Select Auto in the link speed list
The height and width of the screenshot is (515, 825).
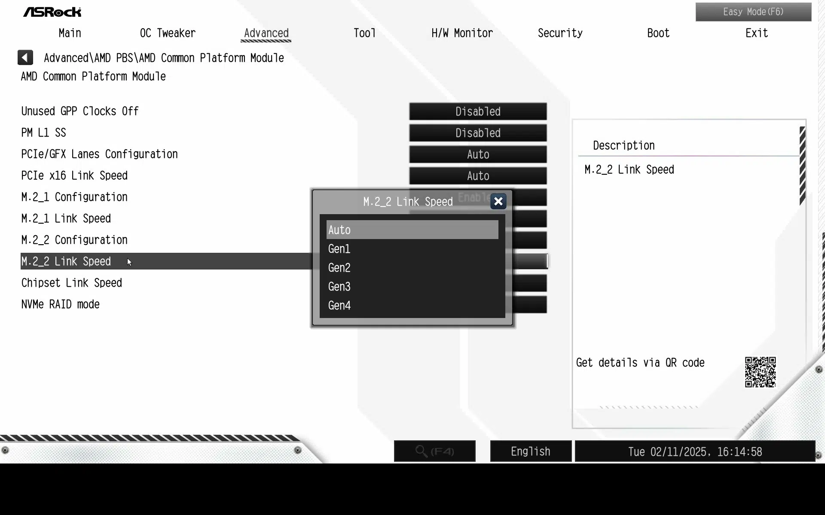[x=412, y=230]
